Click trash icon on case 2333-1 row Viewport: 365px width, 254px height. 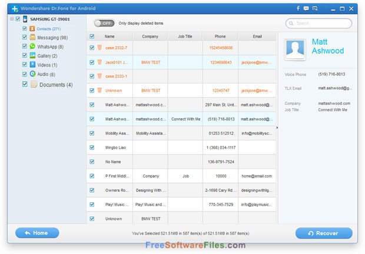click(x=99, y=76)
